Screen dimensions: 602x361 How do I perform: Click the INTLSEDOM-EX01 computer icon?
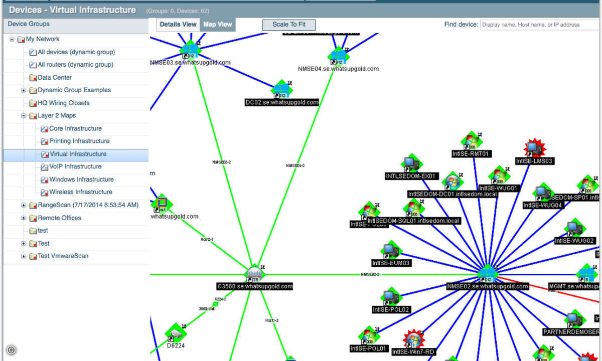click(x=412, y=163)
